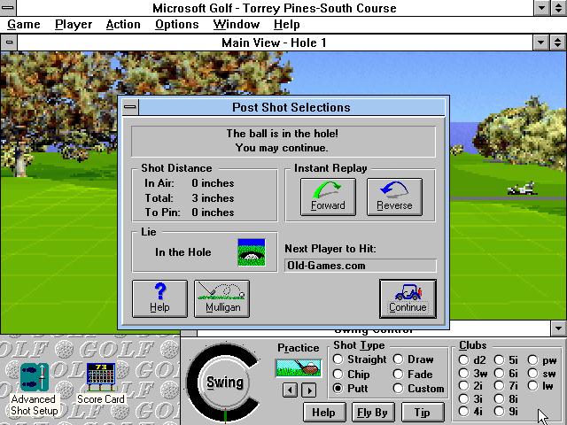The image size is (567, 425).
Task: Click the Main View restore arrows
Action: pos(558,42)
